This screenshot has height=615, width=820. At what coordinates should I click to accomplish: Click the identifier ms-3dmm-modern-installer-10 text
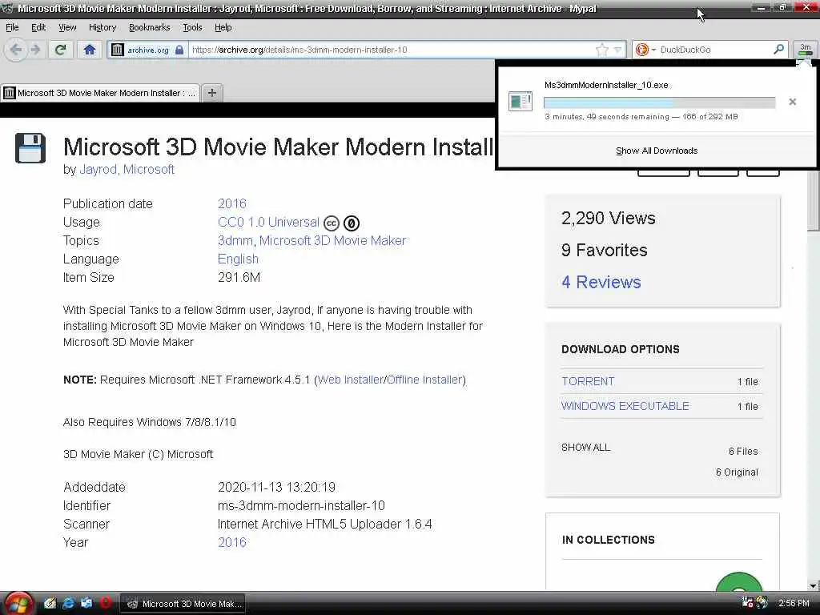click(301, 506)
